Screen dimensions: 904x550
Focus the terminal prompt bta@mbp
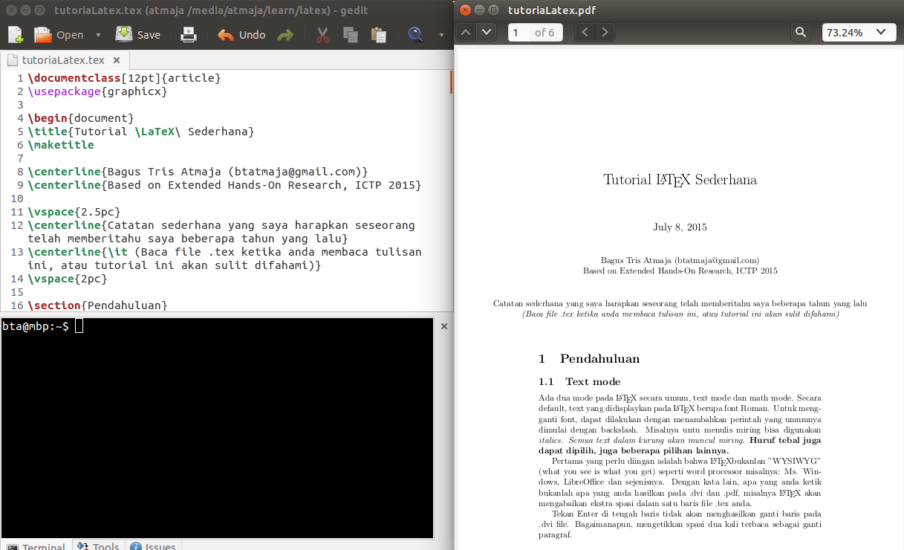coord(35,326)
